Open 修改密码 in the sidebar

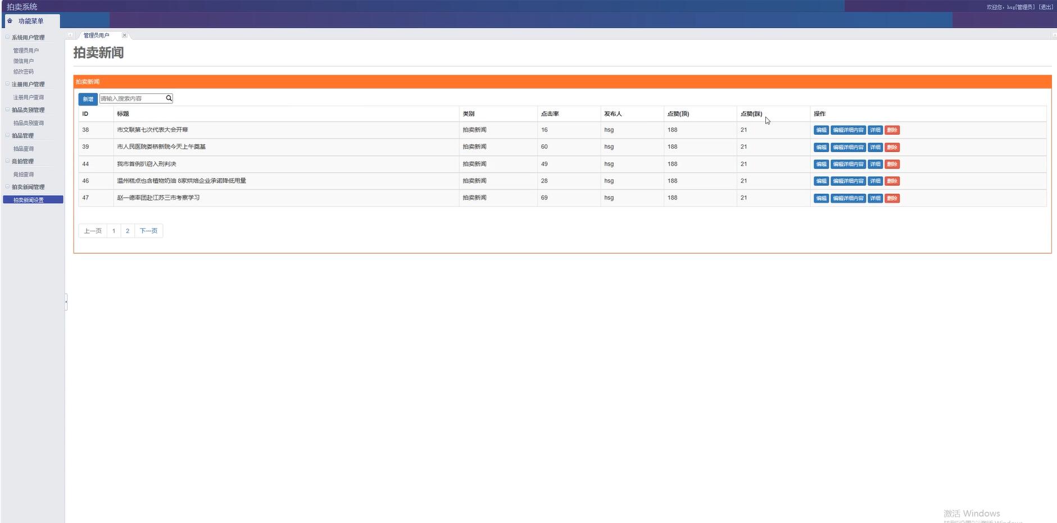point(24,72)
